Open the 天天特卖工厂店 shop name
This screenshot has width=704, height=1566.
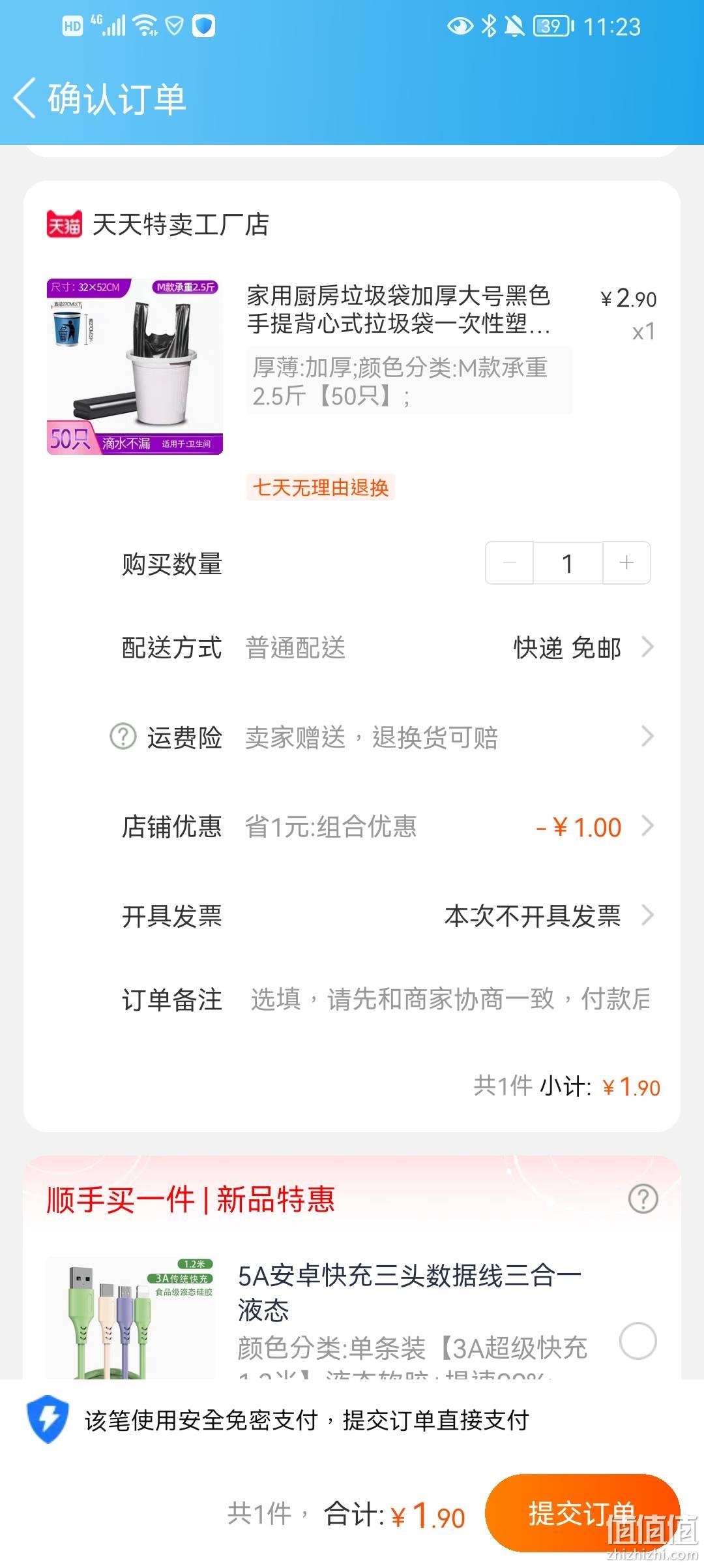(x=181, y=224)
